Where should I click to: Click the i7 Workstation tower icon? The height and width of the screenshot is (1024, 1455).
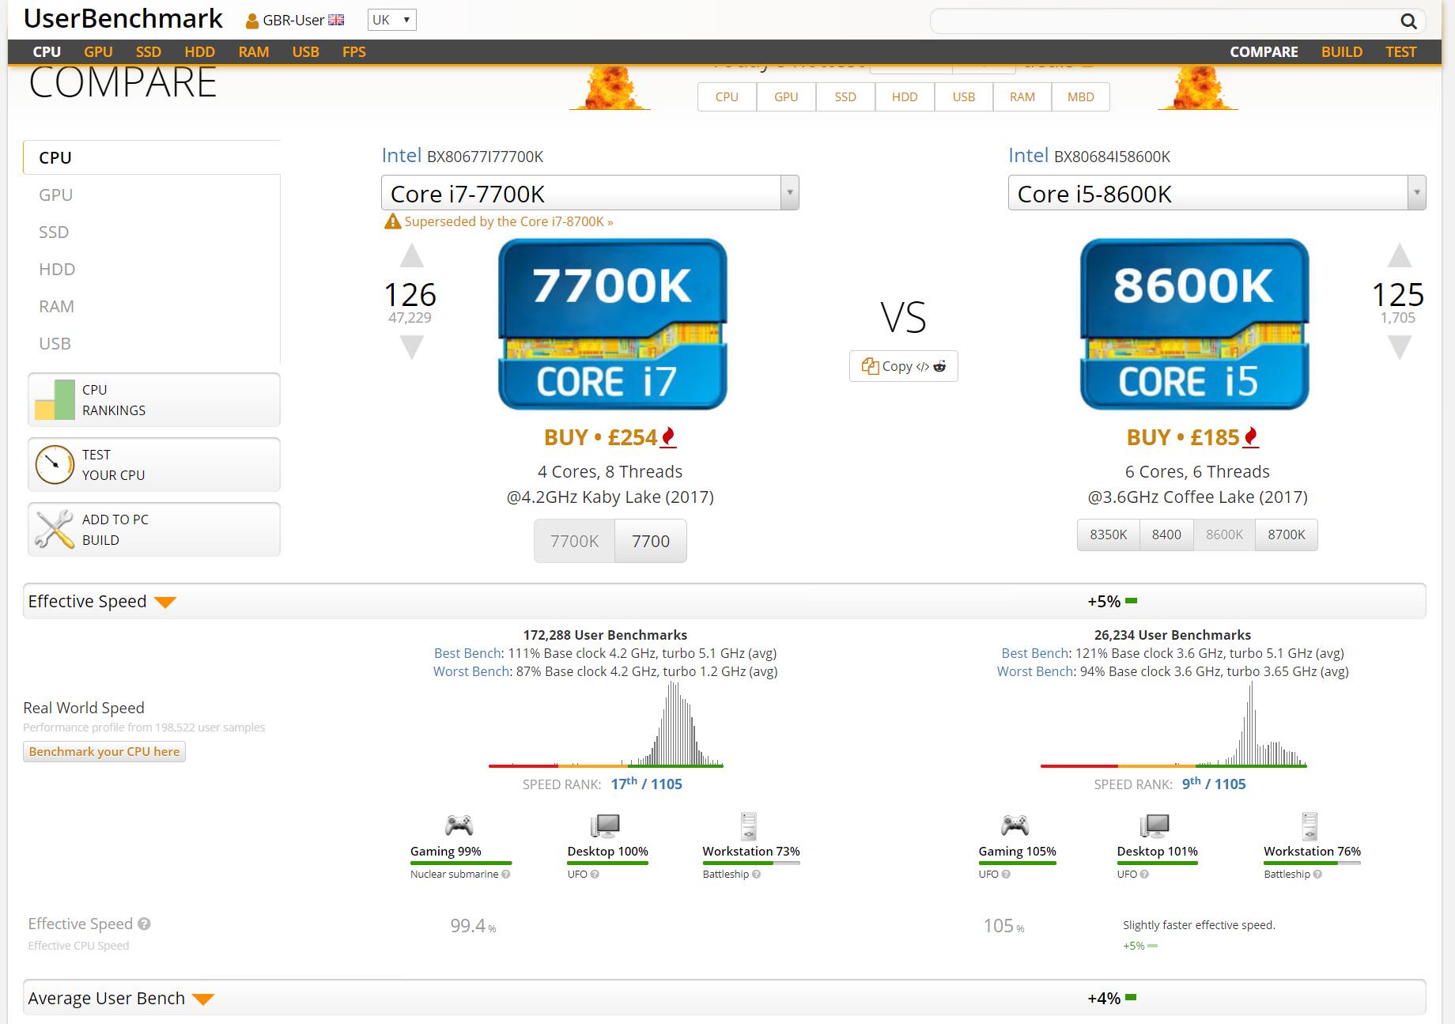coord(749,826)
